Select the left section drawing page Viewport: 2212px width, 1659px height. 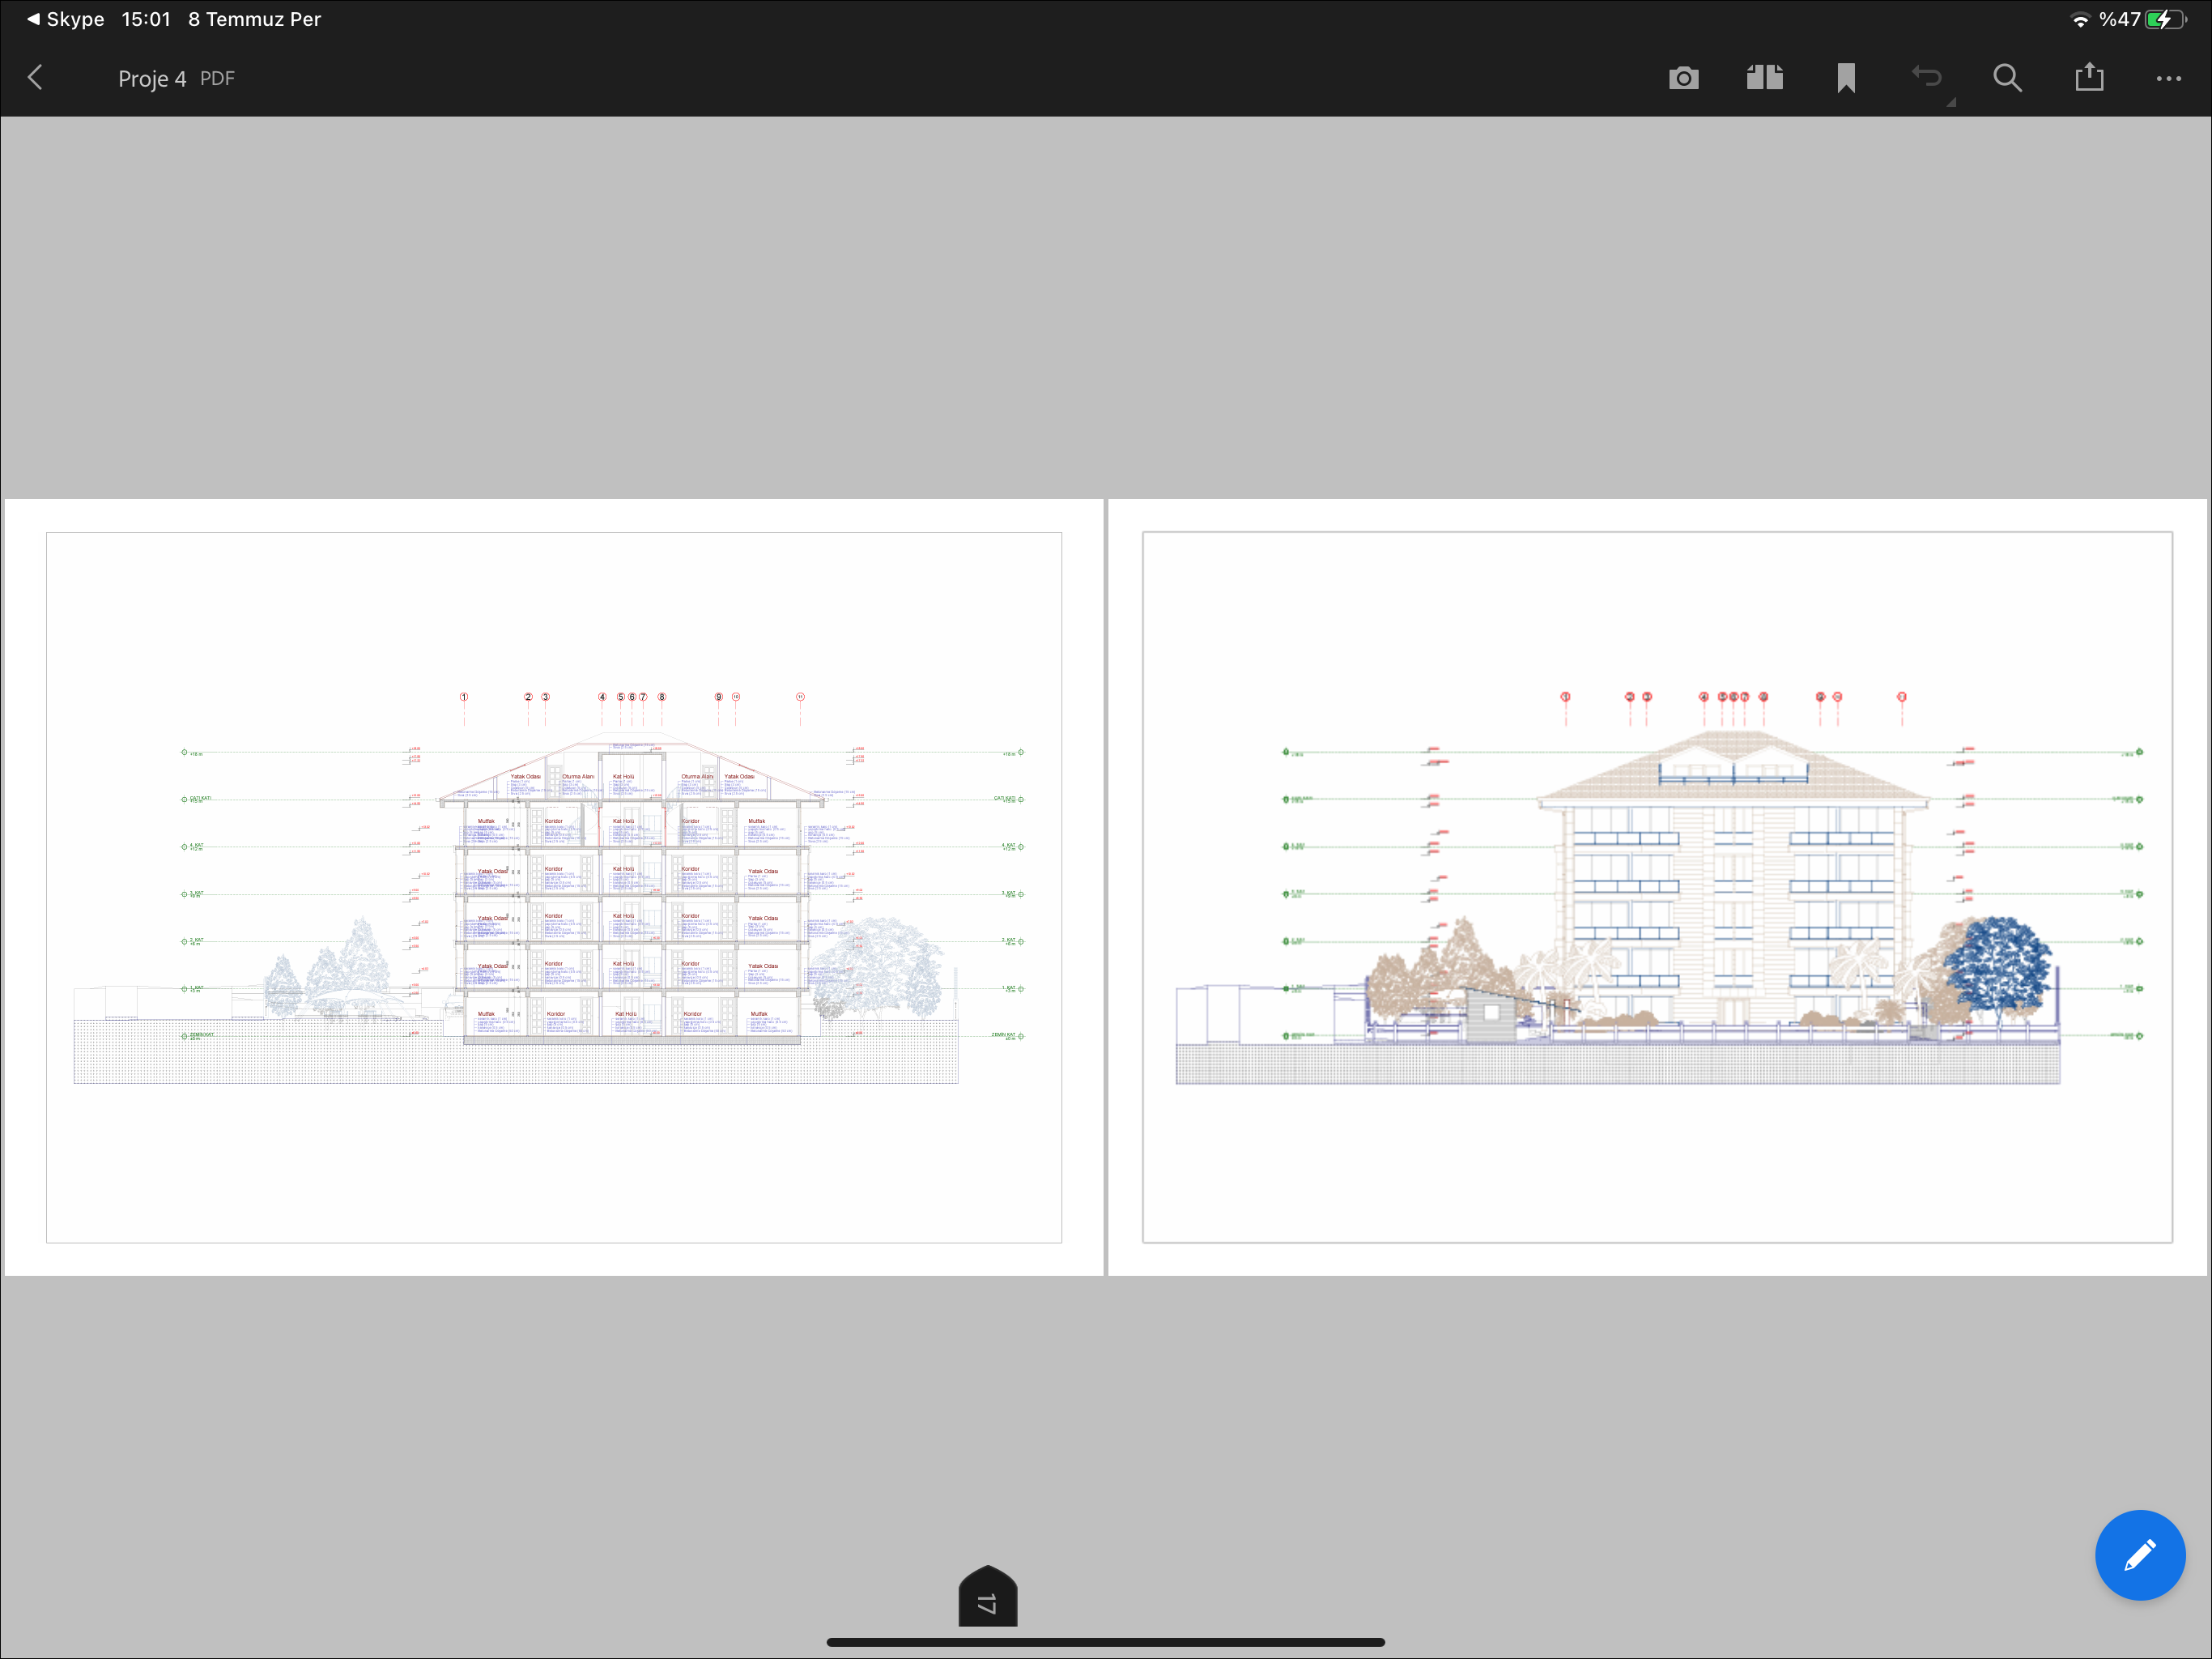(553, 886)
